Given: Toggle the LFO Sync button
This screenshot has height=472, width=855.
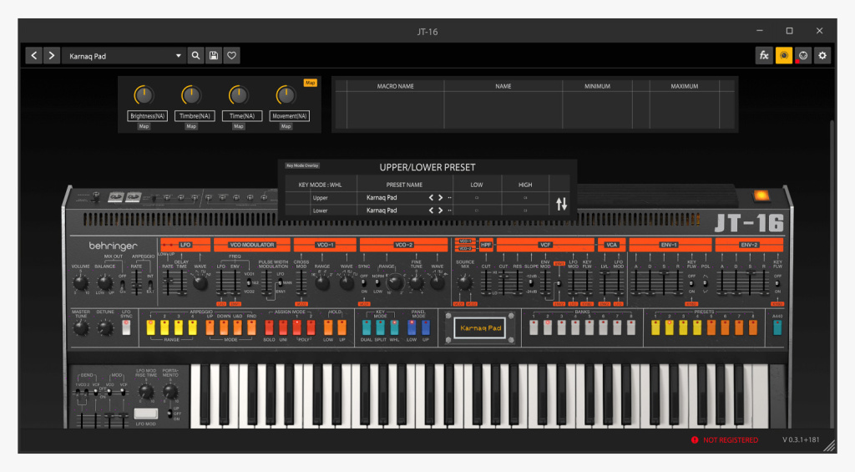Looking at the screenshot, I should pyautogui.click(x=126, y=327).
